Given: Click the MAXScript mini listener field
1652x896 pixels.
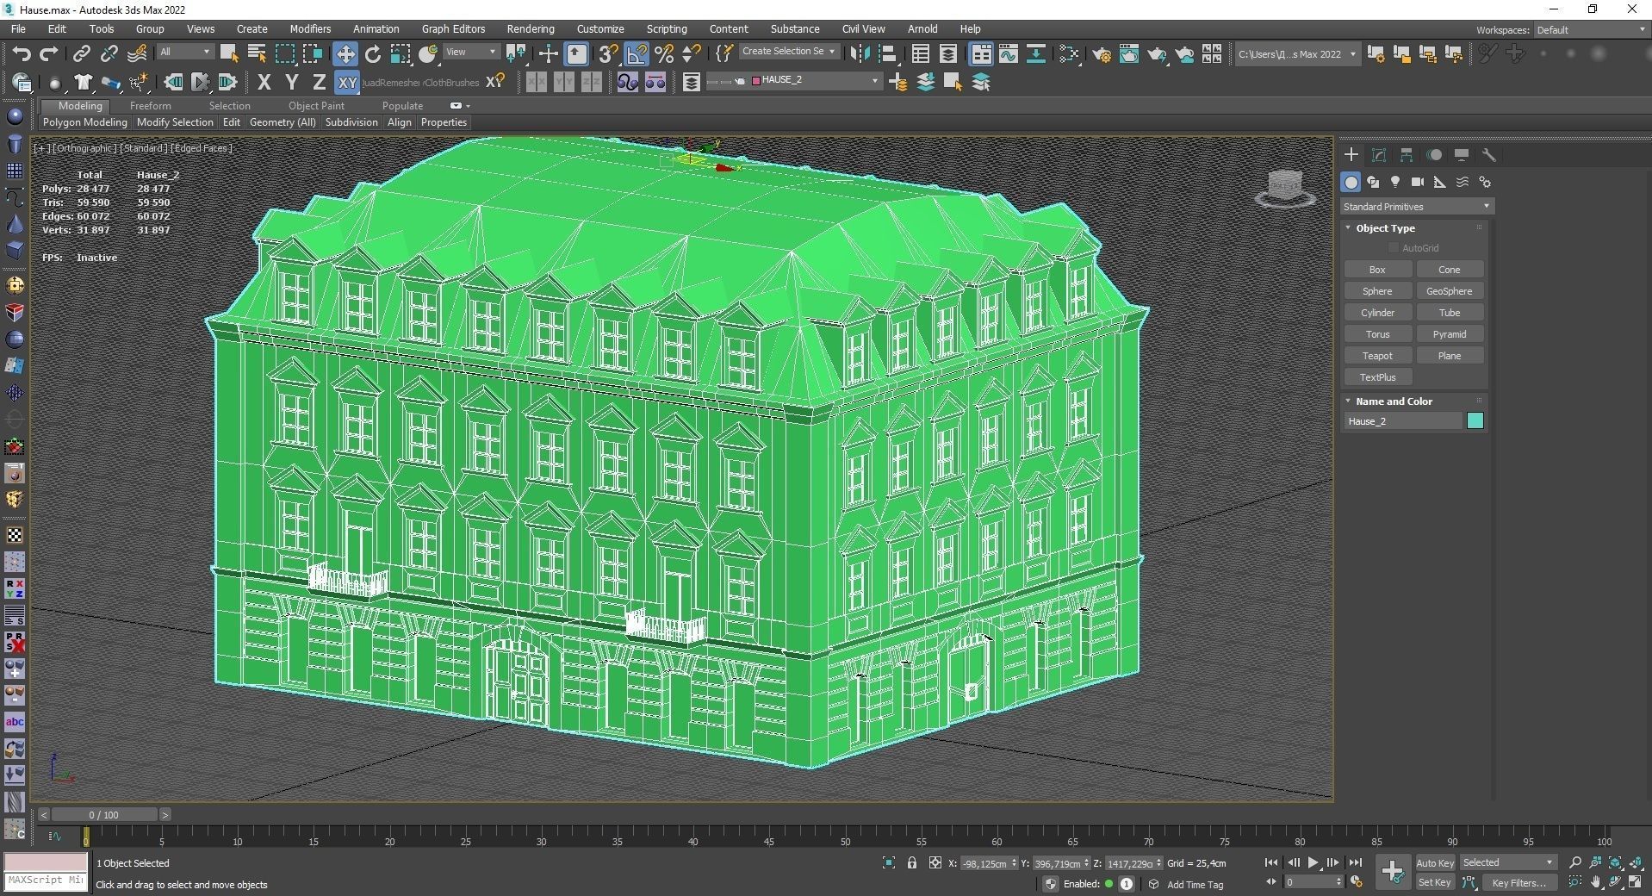Looking at the screenshot, I should click(46, 880).
